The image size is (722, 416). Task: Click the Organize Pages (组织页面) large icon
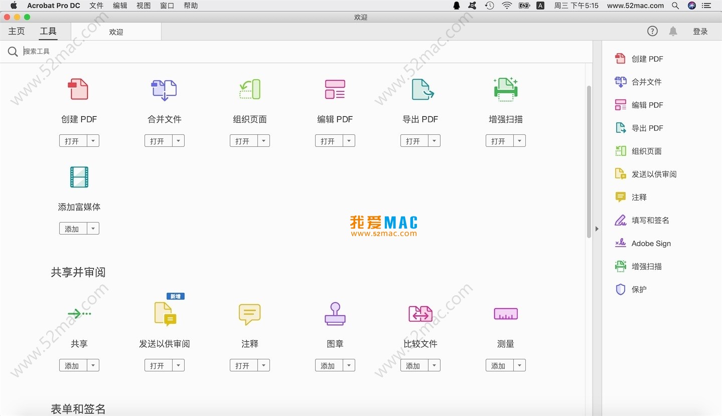pos(249,89)
